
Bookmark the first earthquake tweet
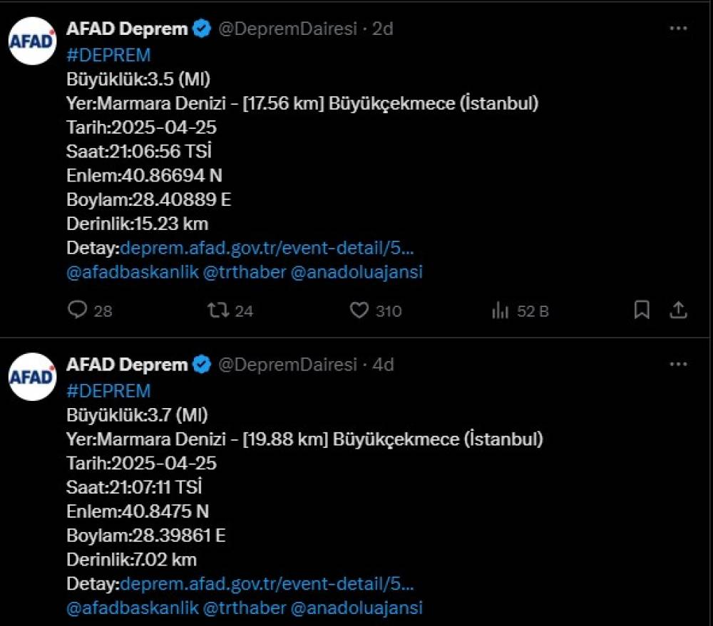click(642, 311)
